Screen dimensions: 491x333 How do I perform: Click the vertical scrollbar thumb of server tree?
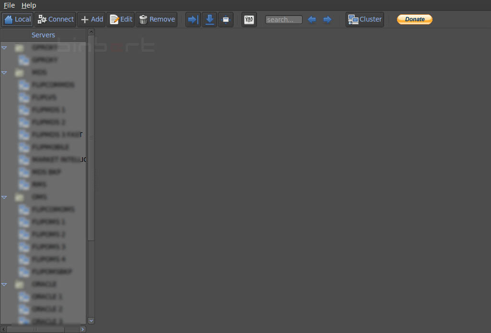click(91, 138)
